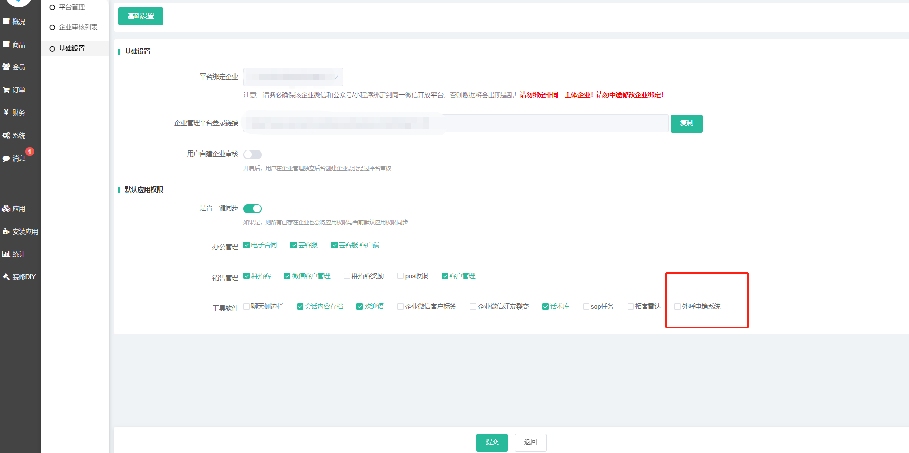Enable the 企业微信客户标签 checkbox
Screen dimensions: 909x453
(401, 306)
